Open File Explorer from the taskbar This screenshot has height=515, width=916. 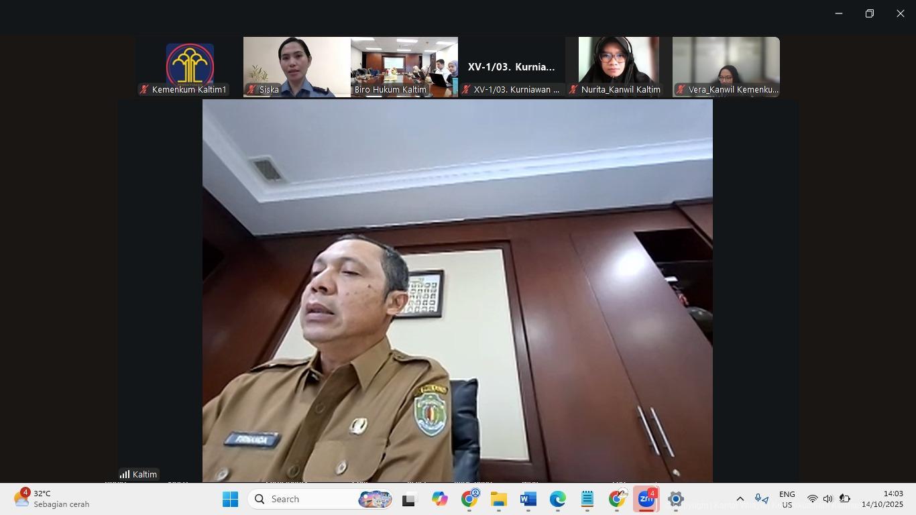[x=498, y=499]
